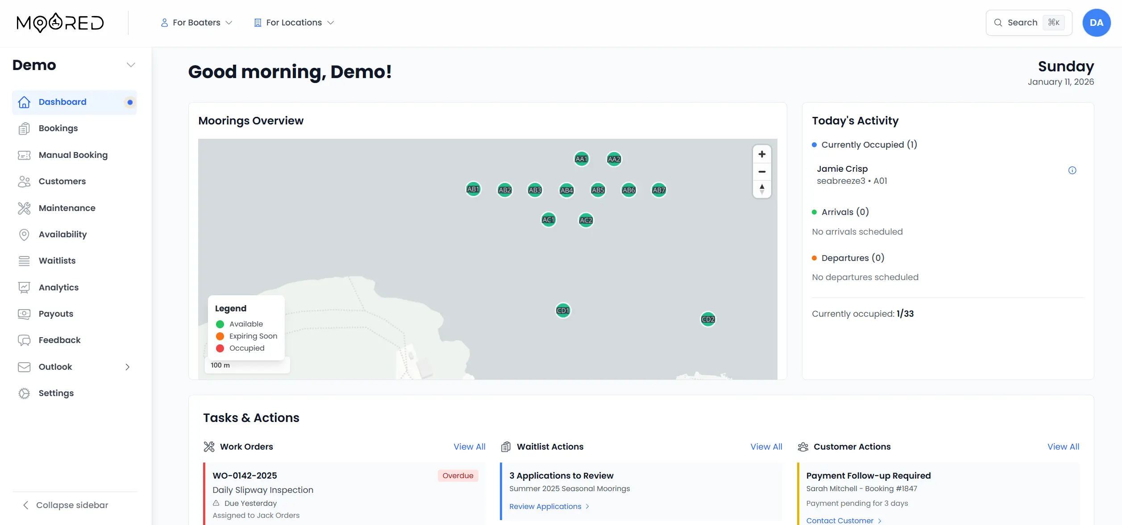
Task: Select the Bookings sidebar icon
Action: 58,128
